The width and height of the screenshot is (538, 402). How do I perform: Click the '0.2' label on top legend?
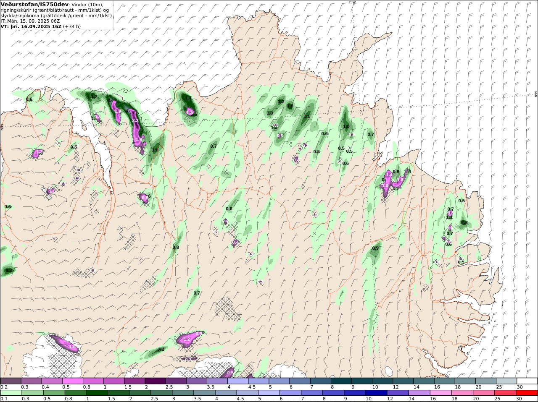[x=4, y=387]
